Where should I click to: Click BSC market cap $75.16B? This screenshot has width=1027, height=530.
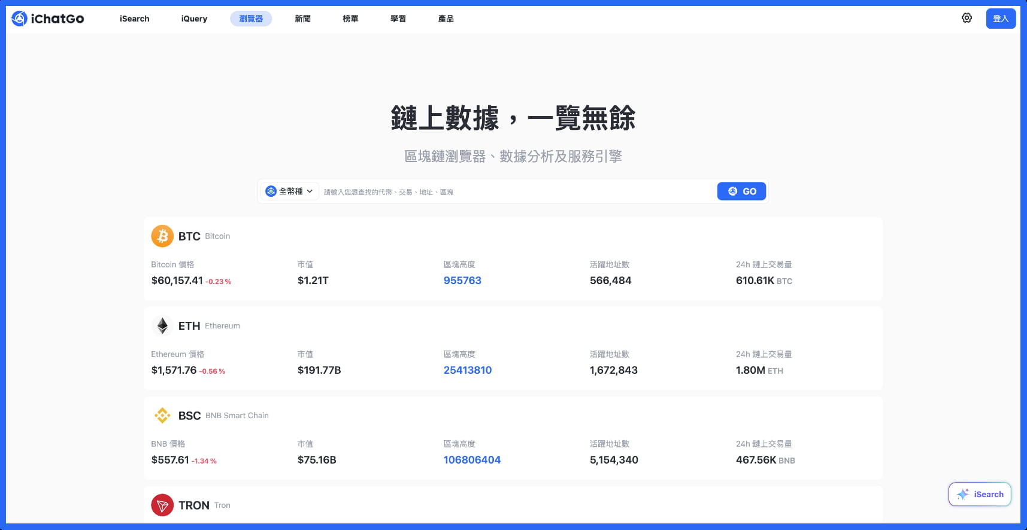[317, 460]
